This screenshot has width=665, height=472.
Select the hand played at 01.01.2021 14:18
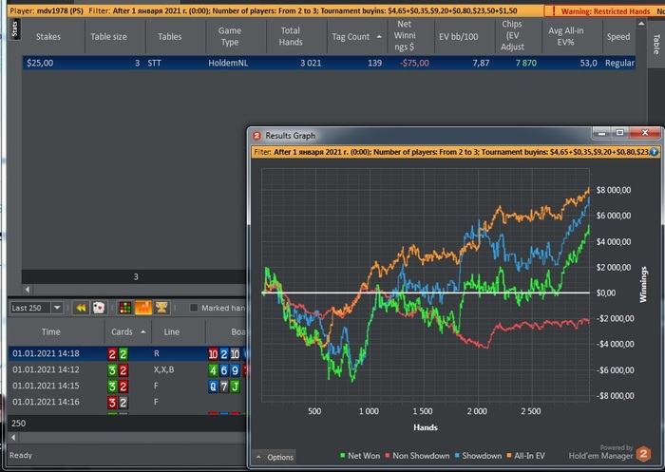point(127,353)
